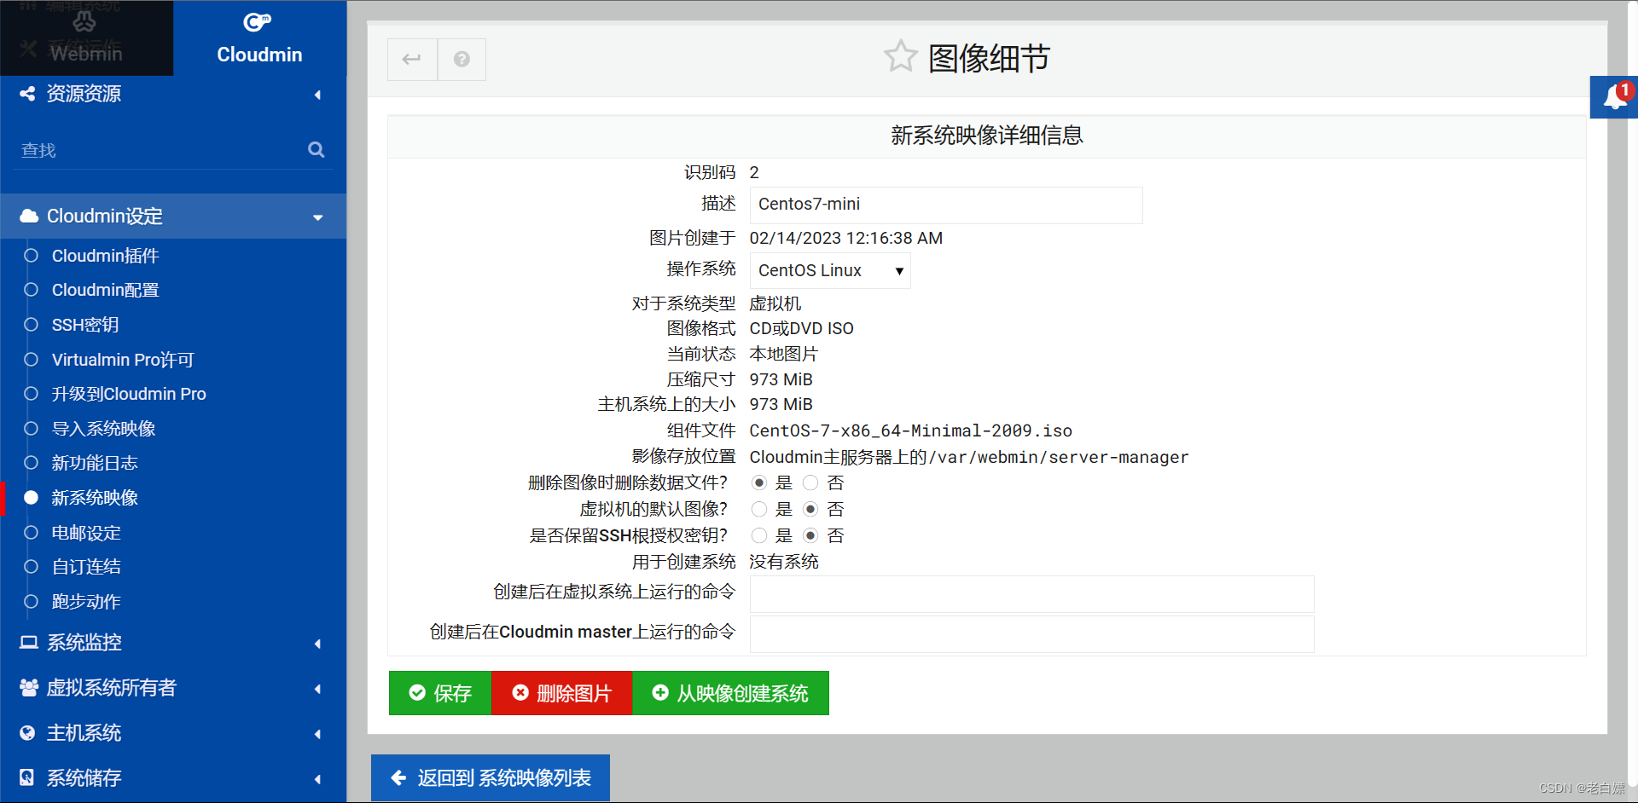Click the search magnifier in 查找 box
Viewport: 1638px width, 803px height.
point(316,149)
